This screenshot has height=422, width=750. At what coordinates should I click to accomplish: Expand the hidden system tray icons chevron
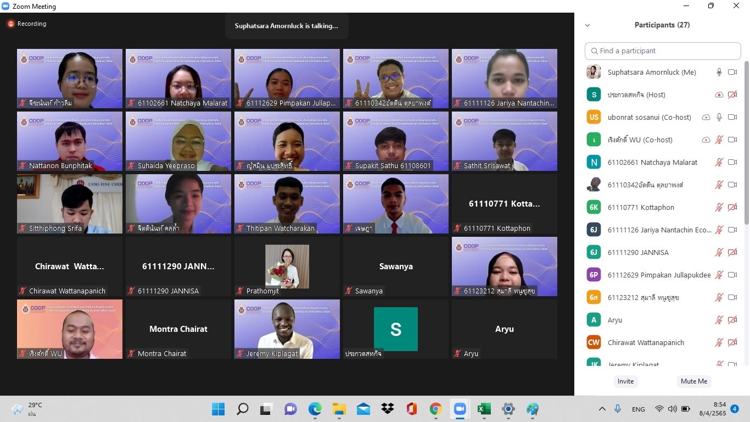pyautogui.click(x=602, y=409)
